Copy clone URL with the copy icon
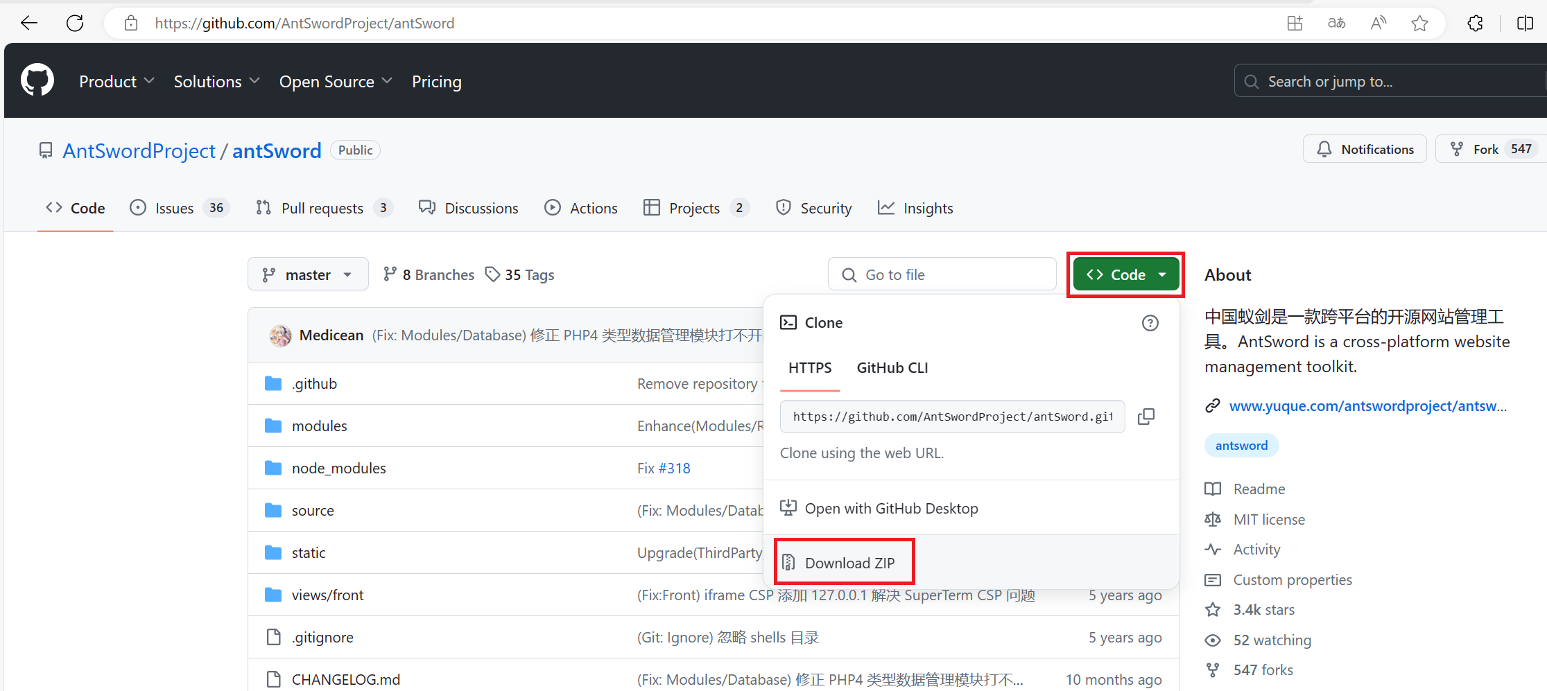 click(x=1146, y=417)
